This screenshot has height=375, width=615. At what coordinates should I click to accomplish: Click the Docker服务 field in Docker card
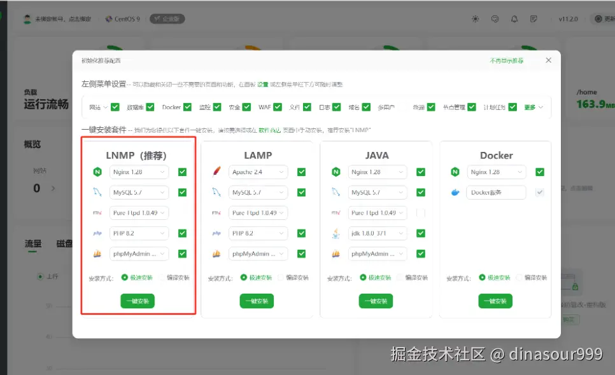coord(496,192)
